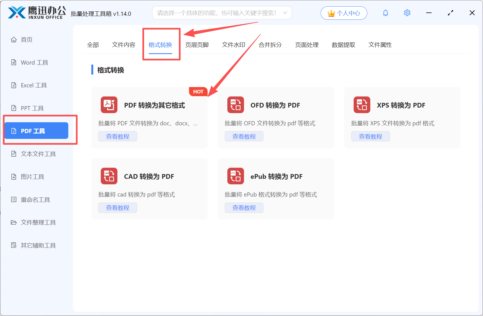483x316 pixels.
Task: Open the PPT 工具 category
Action: pyautogui.click(x=32, y=108)
